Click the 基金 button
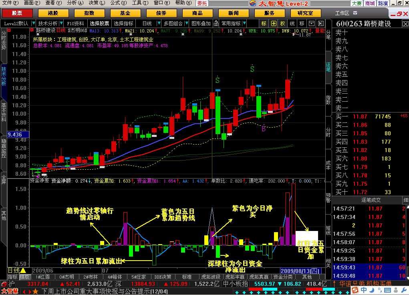 click(x=125, y=13)
